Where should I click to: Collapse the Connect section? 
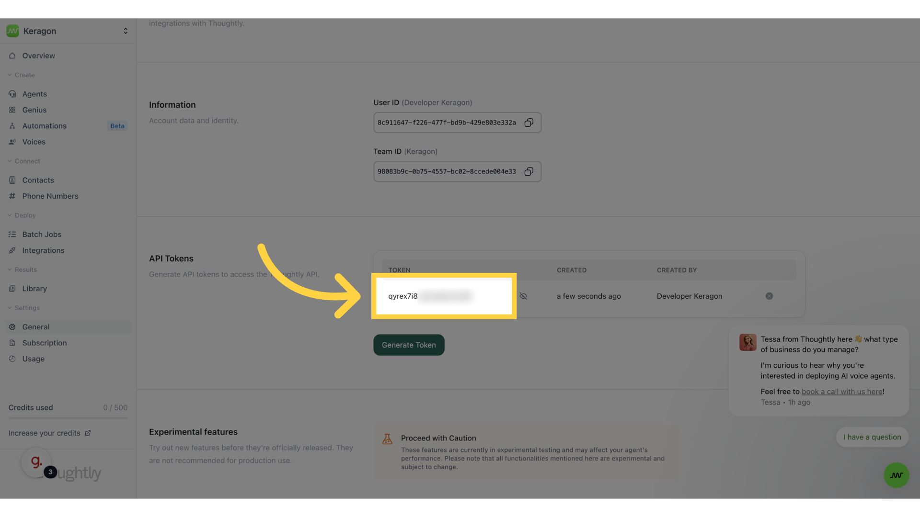click(x=24, y=161)
